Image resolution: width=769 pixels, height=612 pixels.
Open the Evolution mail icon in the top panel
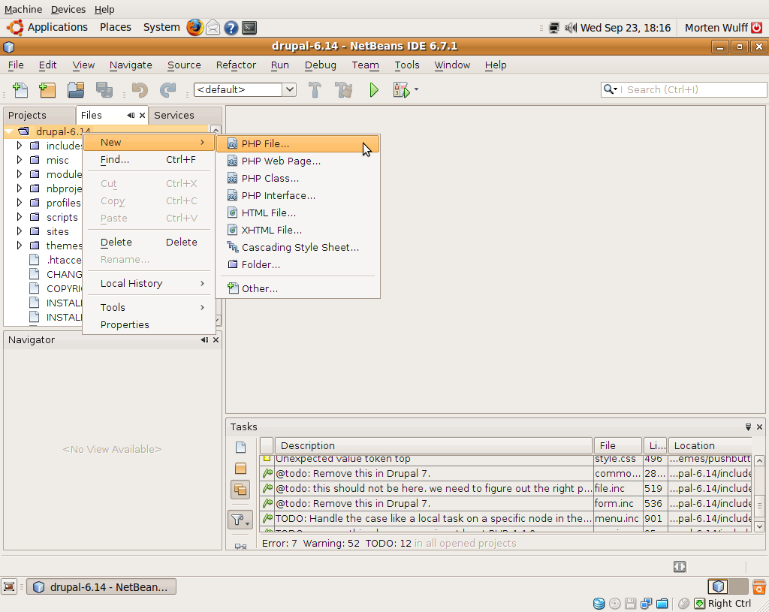pyautogui.click(x=213, y=28)
